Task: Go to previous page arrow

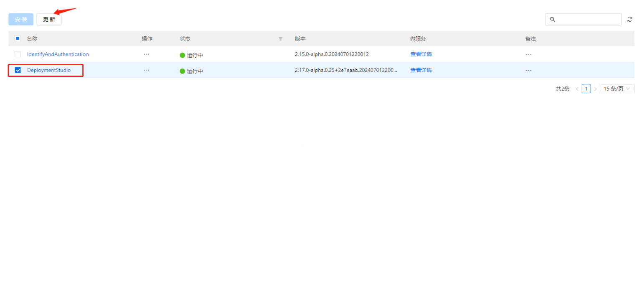Action: click(577, 89)
